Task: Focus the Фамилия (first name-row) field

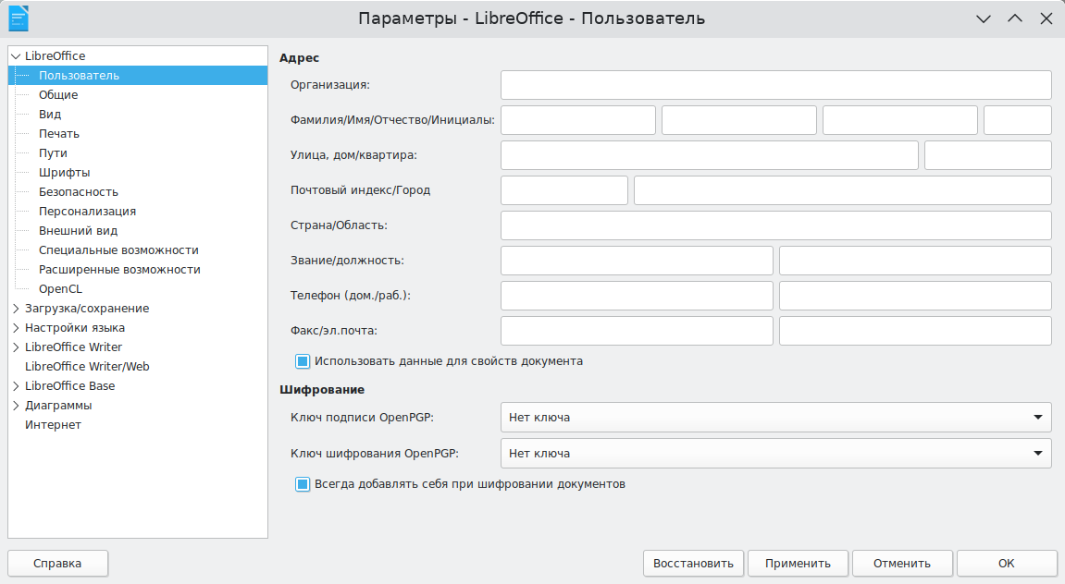Action: point(578,120)
